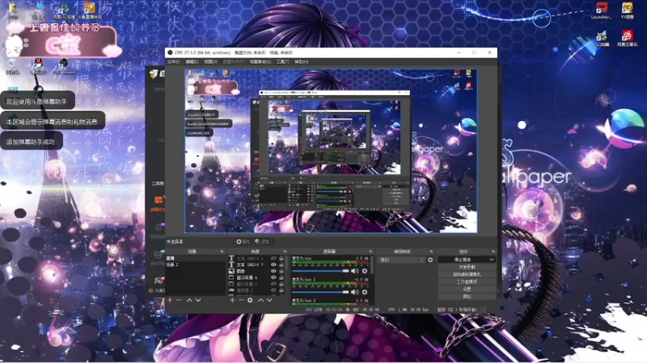Enable 工作室模式 studio mode
This screenshot has height=363, width=647.
point(467,282)
